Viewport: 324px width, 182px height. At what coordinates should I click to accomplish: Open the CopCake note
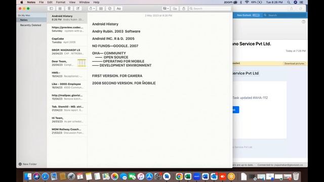click(67, 40)
